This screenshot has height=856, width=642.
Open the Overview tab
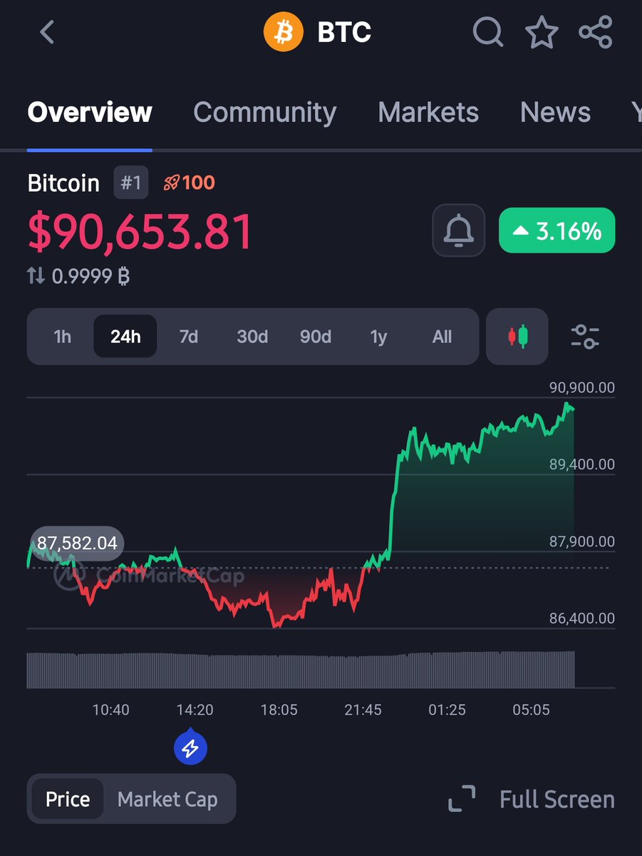coord(90,112)
